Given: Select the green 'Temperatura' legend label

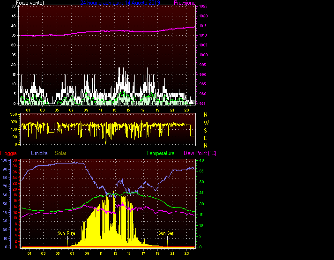Looking at the screenshot, I should click(160, 153).
